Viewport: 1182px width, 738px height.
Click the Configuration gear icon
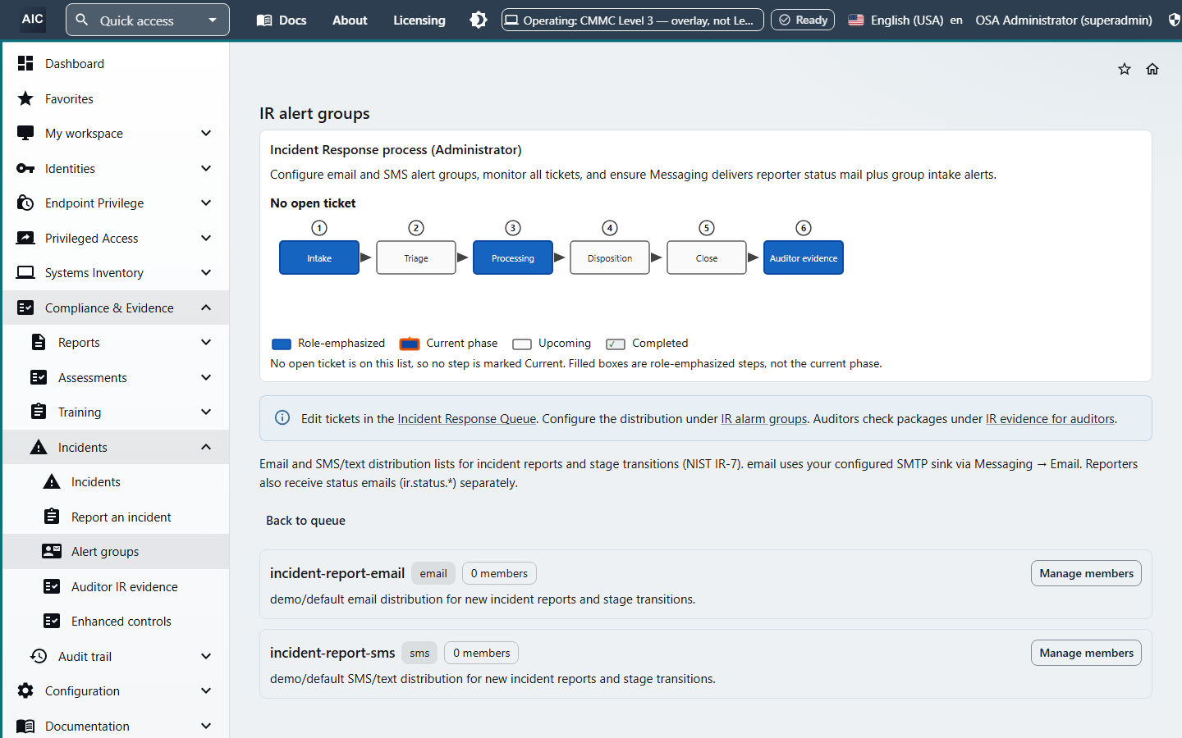25,690
